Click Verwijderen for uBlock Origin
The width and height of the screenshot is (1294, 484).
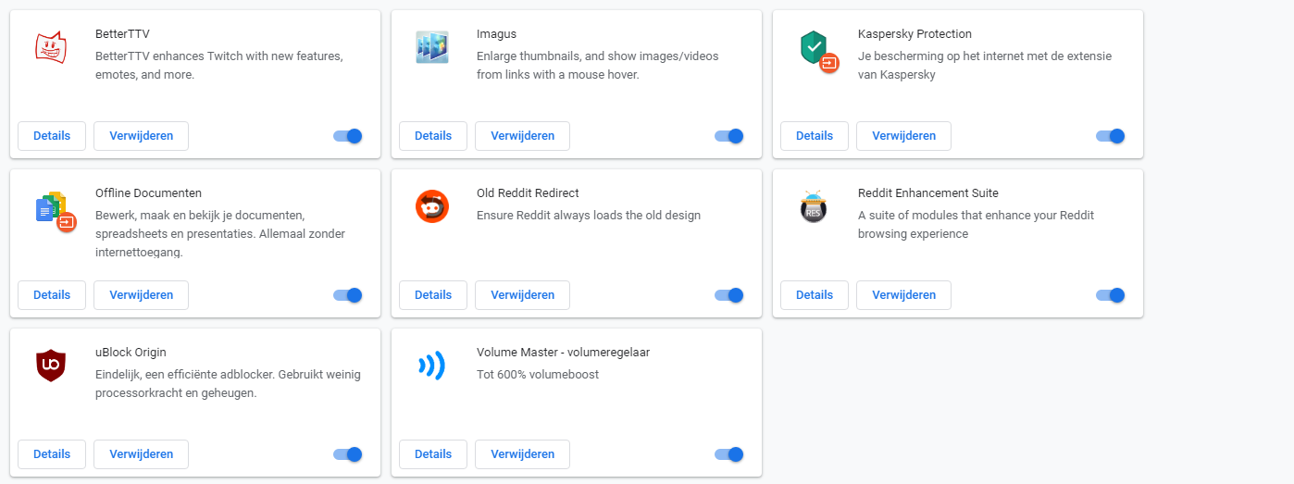142,454
